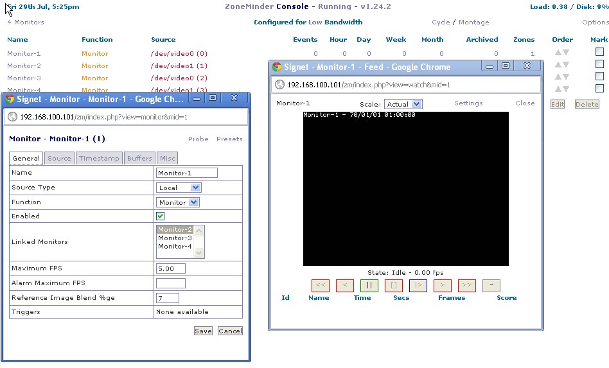Open the Options link
Viewport: 609px width, 368px height.
(x=596, y=22)
